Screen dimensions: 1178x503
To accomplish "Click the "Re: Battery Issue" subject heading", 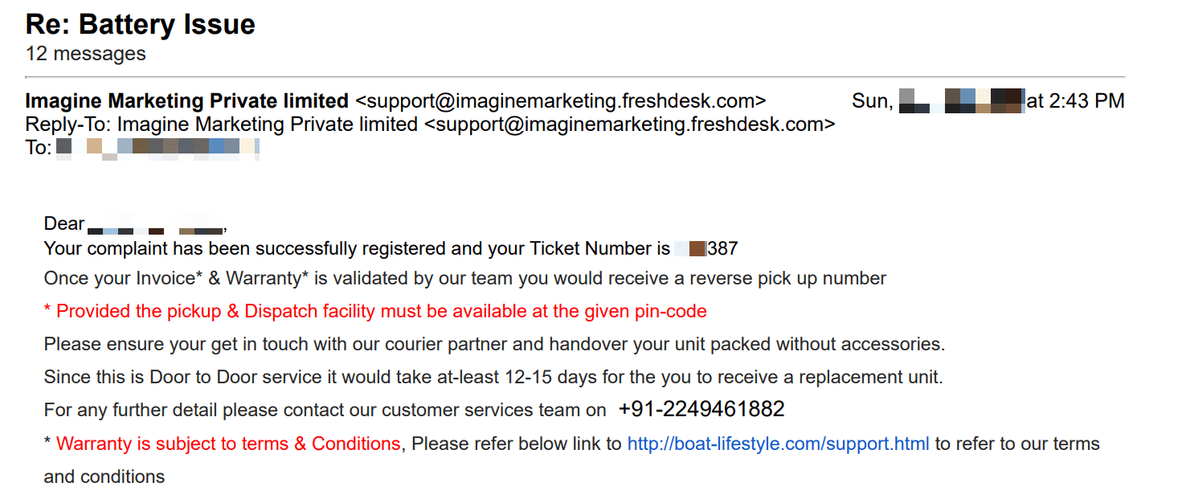I will click(x=140, y=24).
